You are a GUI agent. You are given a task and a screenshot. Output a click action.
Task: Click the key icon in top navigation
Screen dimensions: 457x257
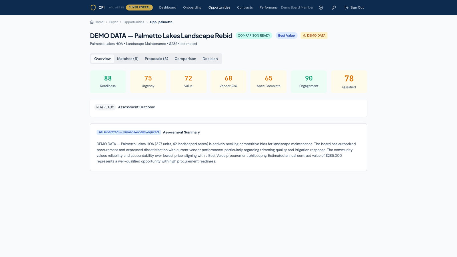[334, 8]
